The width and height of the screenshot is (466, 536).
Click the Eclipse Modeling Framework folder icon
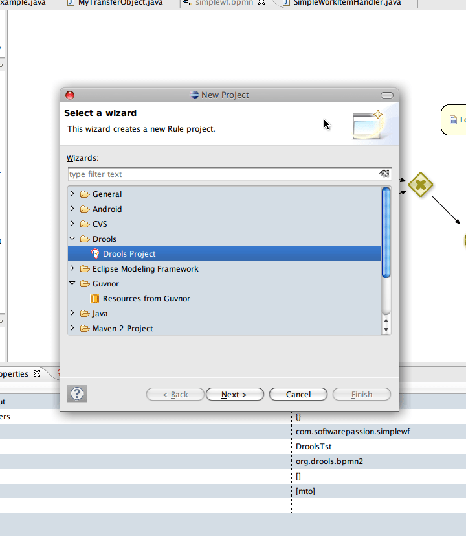(x=85, y=269)
